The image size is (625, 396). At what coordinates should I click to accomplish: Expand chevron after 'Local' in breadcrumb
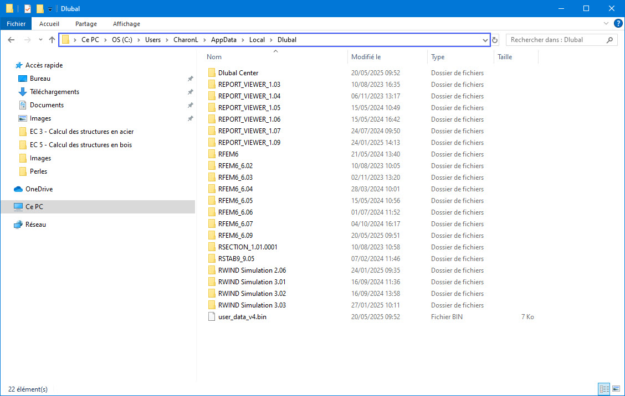coord(271,40)
